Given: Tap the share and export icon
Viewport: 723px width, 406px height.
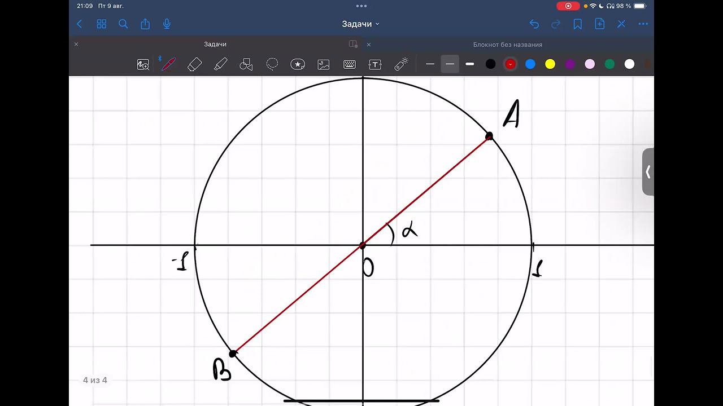Looking at the screenshot, I should [145, 24].
